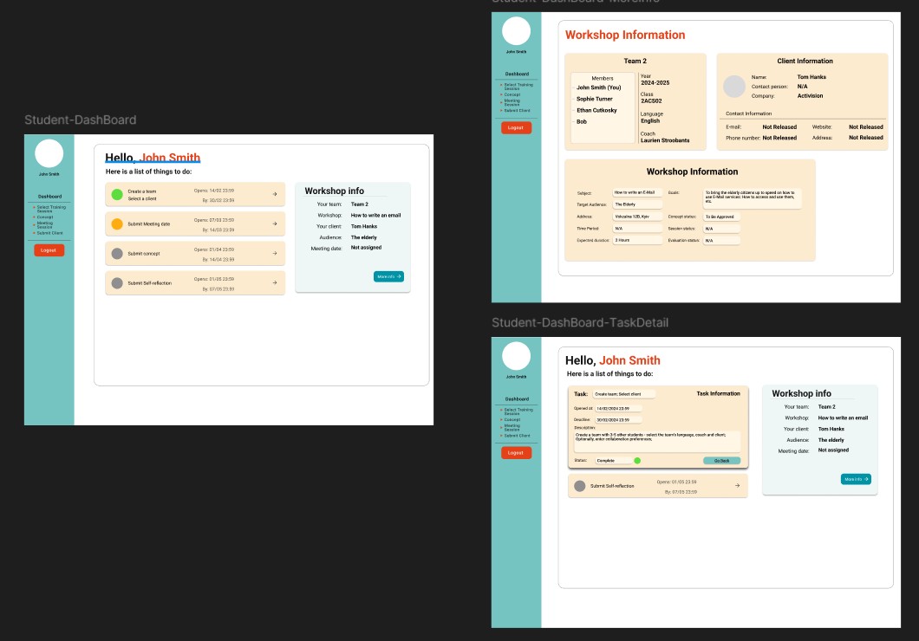The image size is (919, 641).
Task: Select 'Student-DashBoard' frame label
Action: point(81,120)
